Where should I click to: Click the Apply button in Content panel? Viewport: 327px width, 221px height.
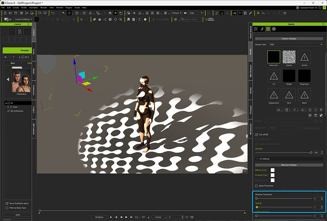(x=18, y=215)
